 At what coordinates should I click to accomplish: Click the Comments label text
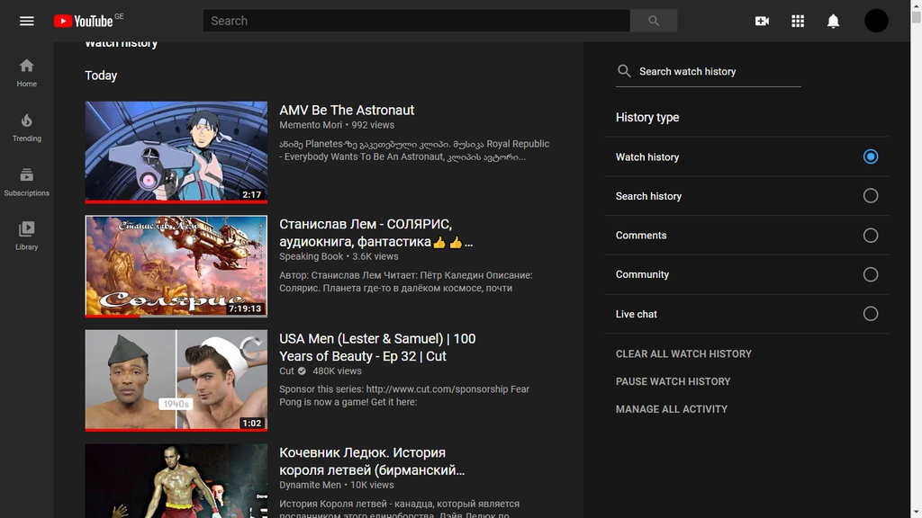point(641,236)
